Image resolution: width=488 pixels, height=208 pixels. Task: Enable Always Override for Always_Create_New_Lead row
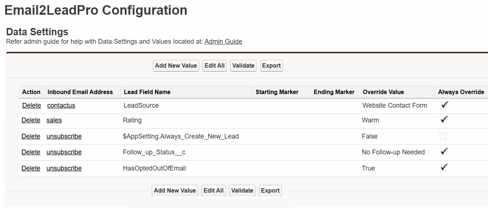pyautogui.click(x=443, y=136)
